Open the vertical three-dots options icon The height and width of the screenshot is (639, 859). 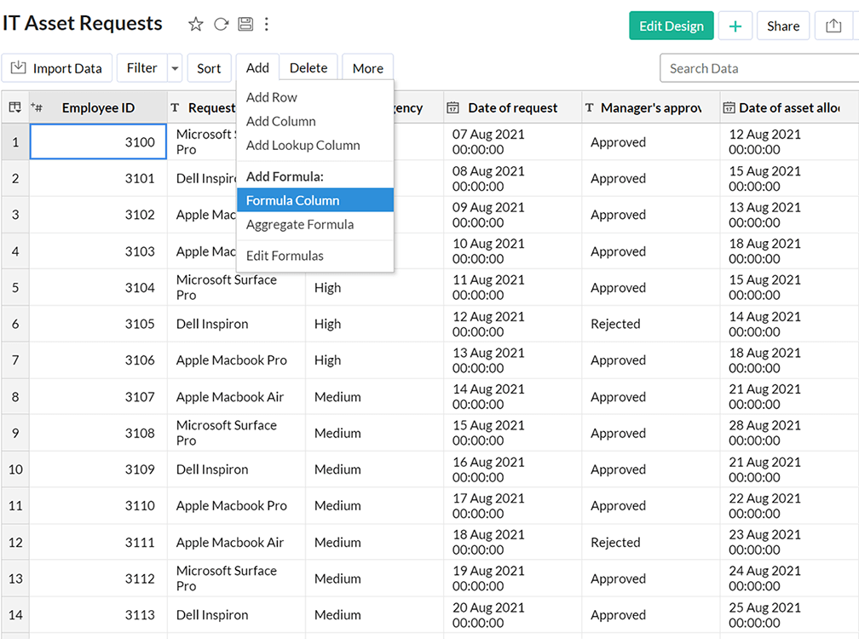pos(267,24)
